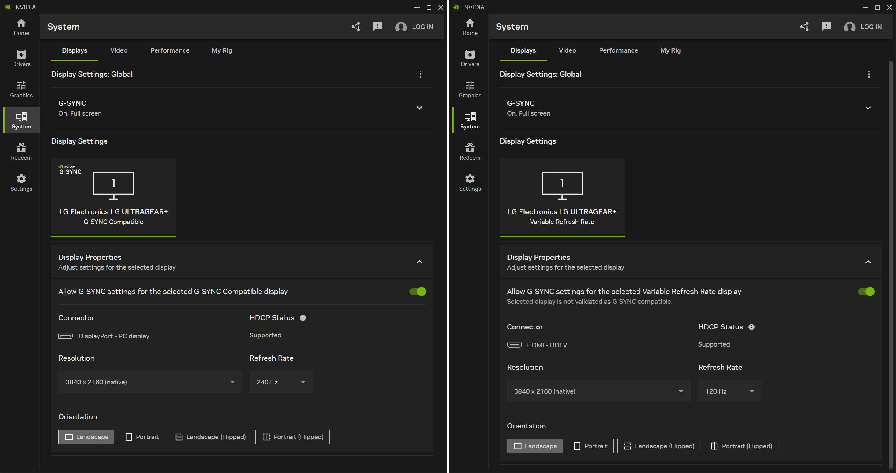The height and width of the screenshot is (473, 896).
Task: Click share icon in left window header
Action: click(x=355, y=27)
